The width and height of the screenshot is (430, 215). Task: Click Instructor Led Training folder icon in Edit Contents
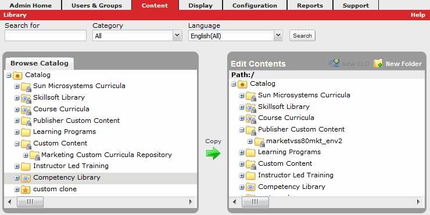[x=250, y=176]
